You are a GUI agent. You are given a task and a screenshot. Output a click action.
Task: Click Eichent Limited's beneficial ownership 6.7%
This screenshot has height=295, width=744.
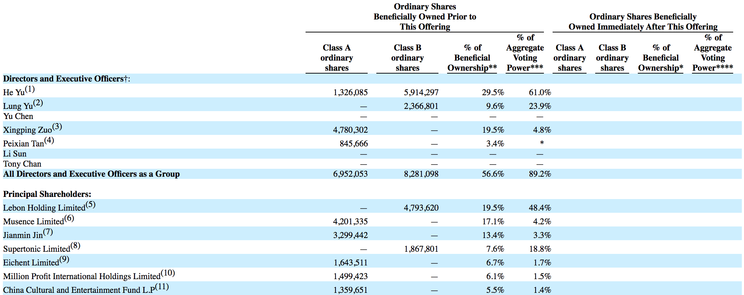(495, 263)
